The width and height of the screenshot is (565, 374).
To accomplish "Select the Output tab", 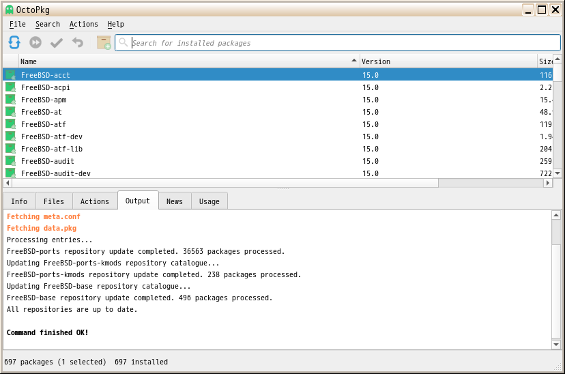I will 138,201.
